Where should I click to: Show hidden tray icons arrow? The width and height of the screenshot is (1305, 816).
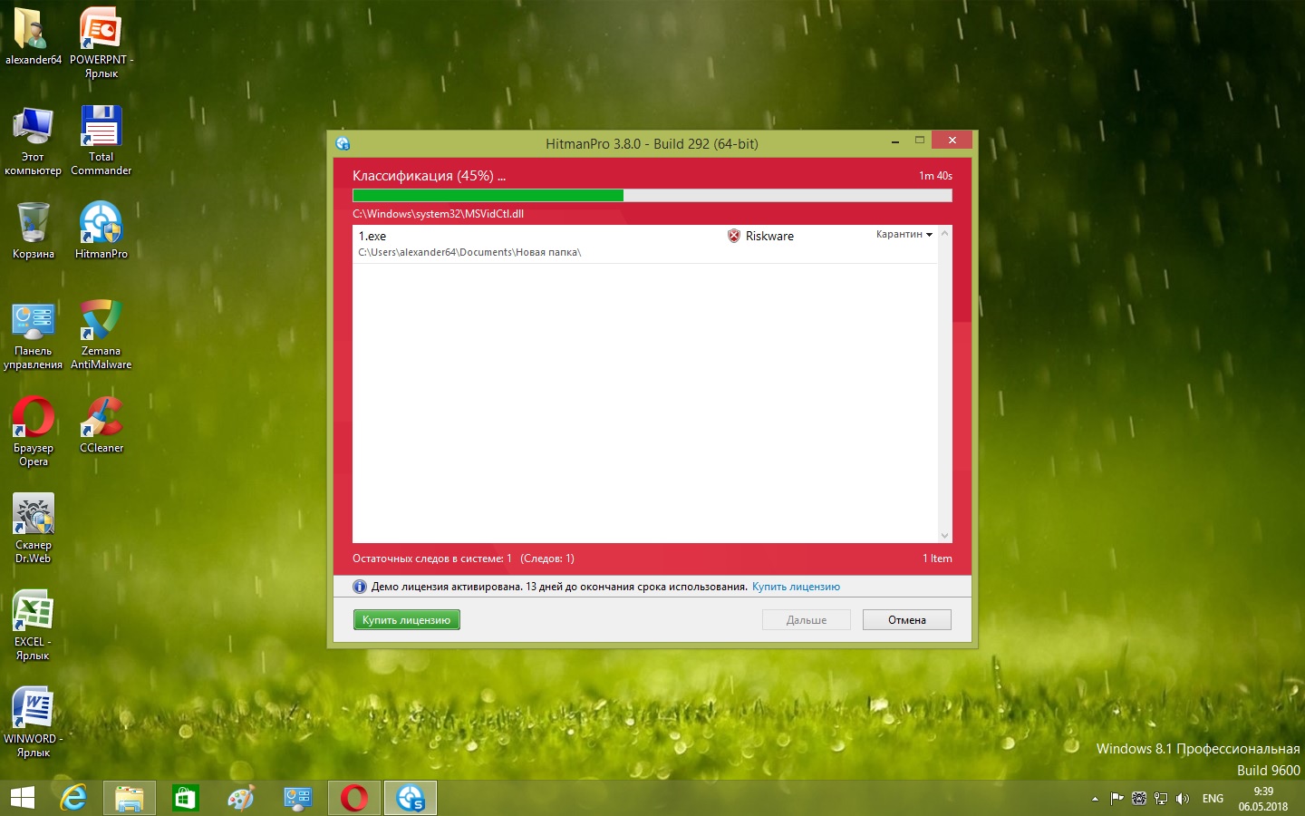click(1095, 799)
